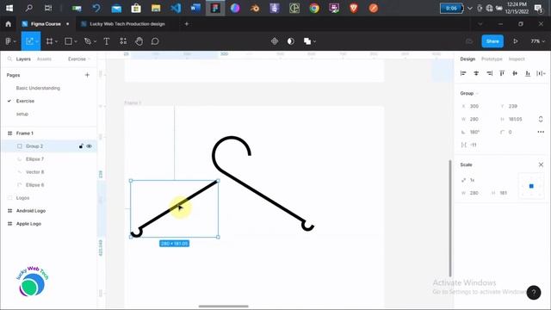Image resolution: width=551 pixels, height=310 pixels.
Task: Click Create component icon
Action: (275, 41)
